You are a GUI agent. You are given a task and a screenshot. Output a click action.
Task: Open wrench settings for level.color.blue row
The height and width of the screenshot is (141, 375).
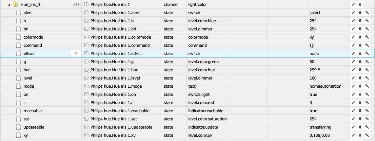click(367, 21)
